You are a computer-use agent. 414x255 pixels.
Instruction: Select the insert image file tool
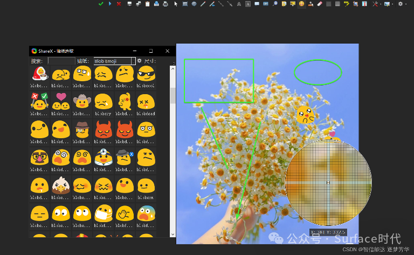point(284,4)
